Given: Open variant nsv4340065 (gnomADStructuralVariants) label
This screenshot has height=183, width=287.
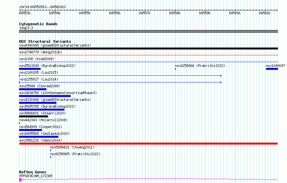Looking at the screenshot, I should [55, 45].
